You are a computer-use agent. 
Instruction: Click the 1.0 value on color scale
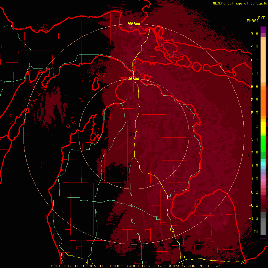pyautogui.click(x=255, y=179)
